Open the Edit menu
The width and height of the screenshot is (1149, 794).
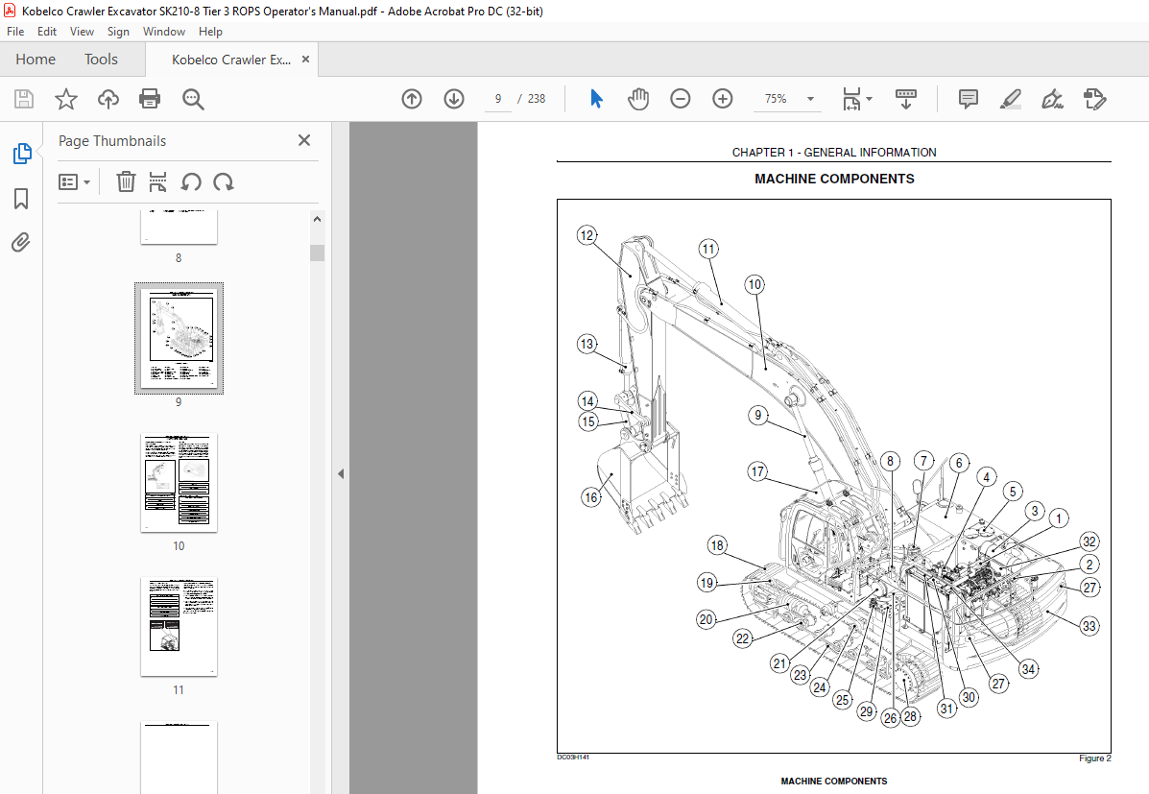click(47, 32)
